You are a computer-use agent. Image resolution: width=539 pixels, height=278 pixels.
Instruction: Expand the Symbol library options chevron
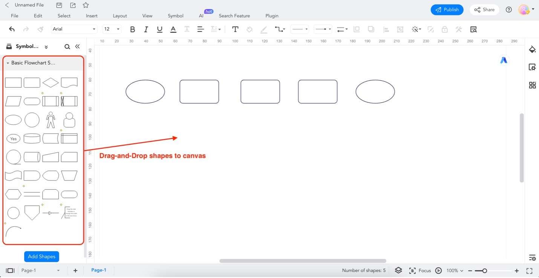click(46, 47)
